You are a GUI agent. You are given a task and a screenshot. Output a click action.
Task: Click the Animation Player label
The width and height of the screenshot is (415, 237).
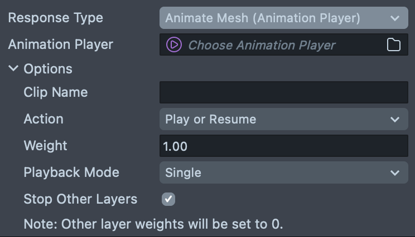[x=60, y=45]
